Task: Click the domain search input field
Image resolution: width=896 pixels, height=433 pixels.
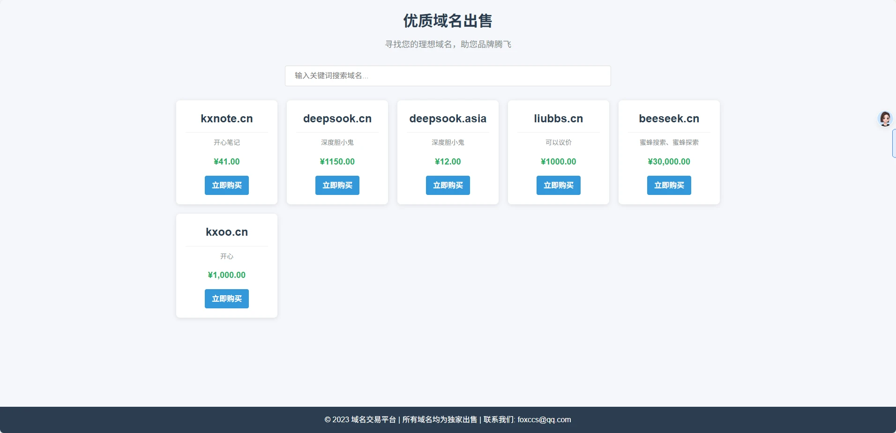Action: click(448, 76)
